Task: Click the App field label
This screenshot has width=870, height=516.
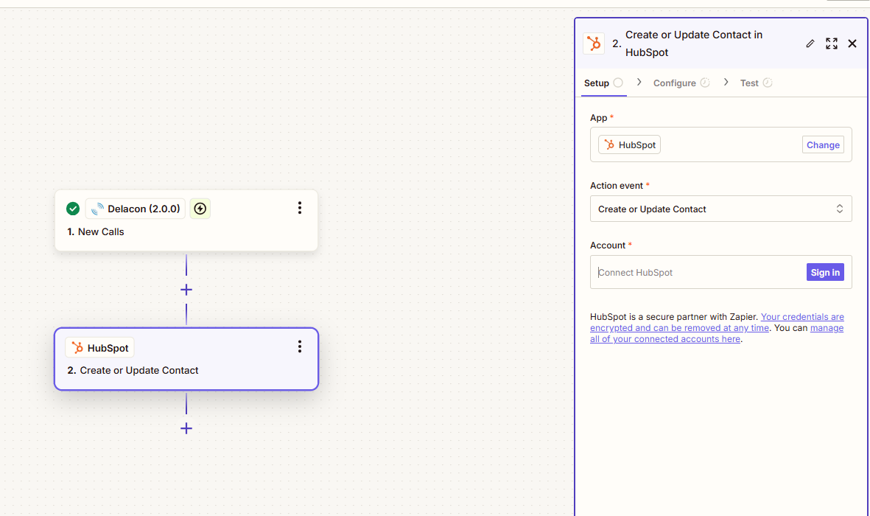Action: (x=599, y=118)
